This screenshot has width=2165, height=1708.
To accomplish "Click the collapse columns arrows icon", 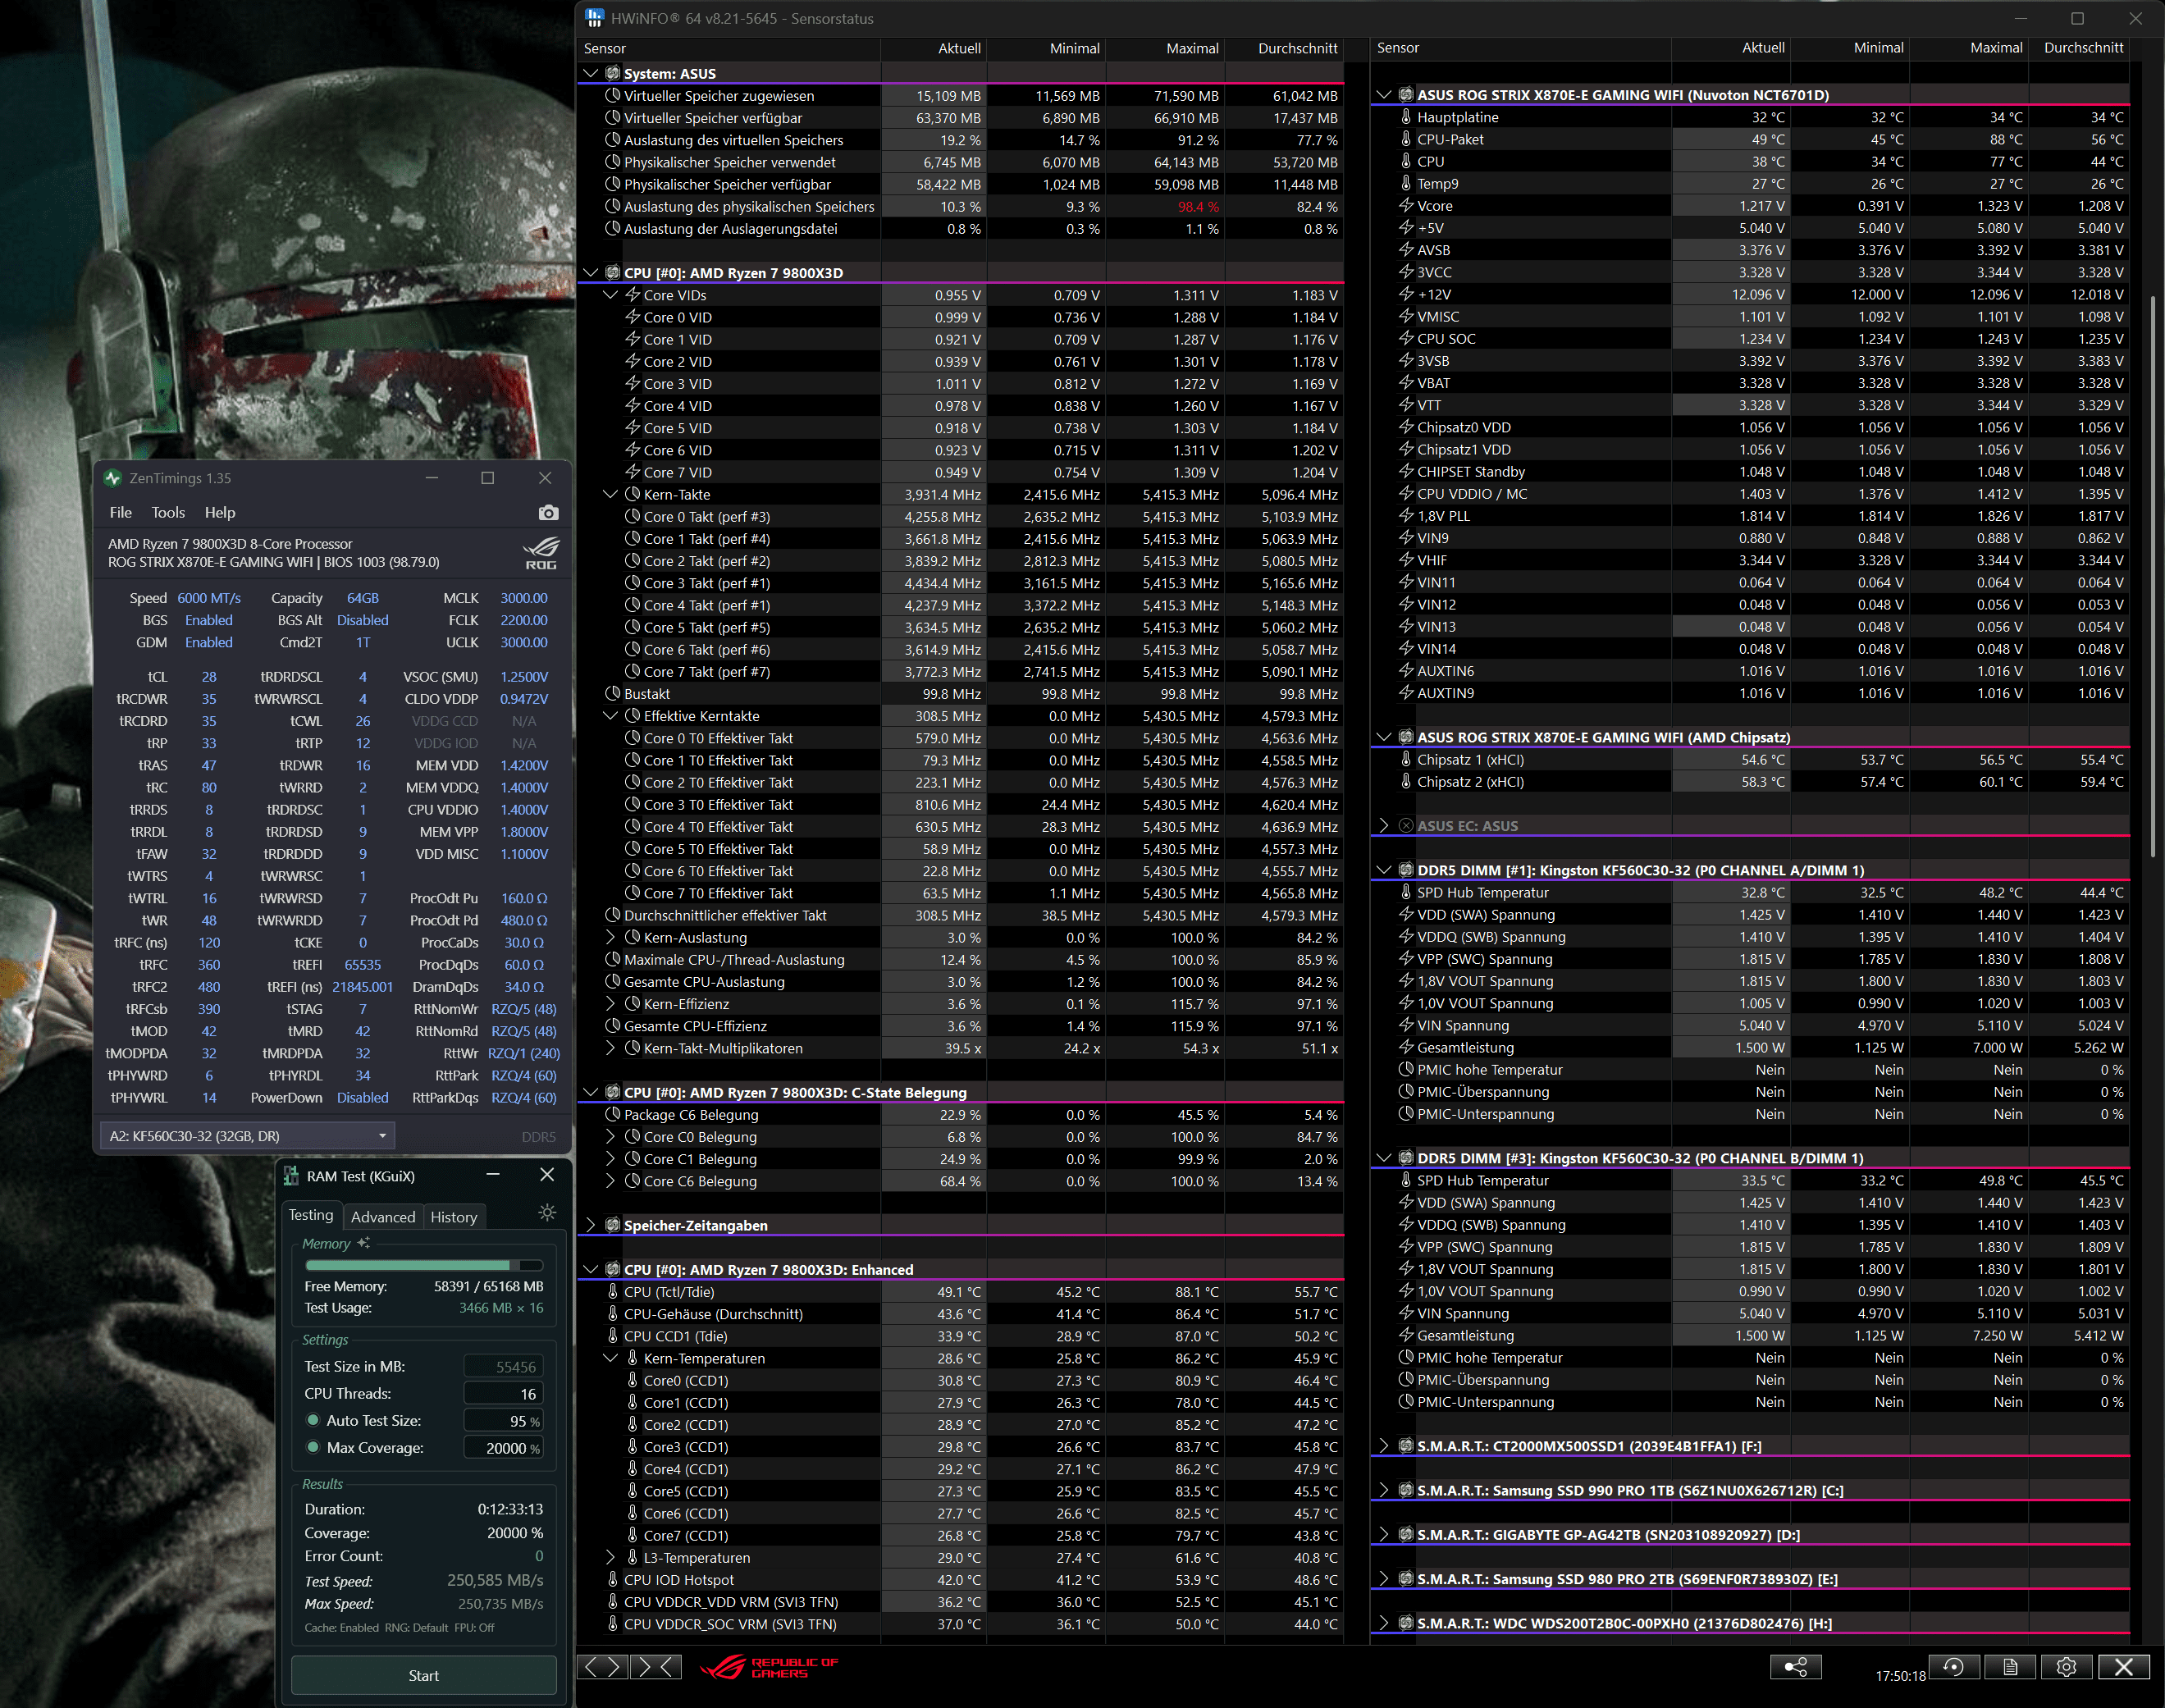I will pyautogui.click(x=656, y=1666).
